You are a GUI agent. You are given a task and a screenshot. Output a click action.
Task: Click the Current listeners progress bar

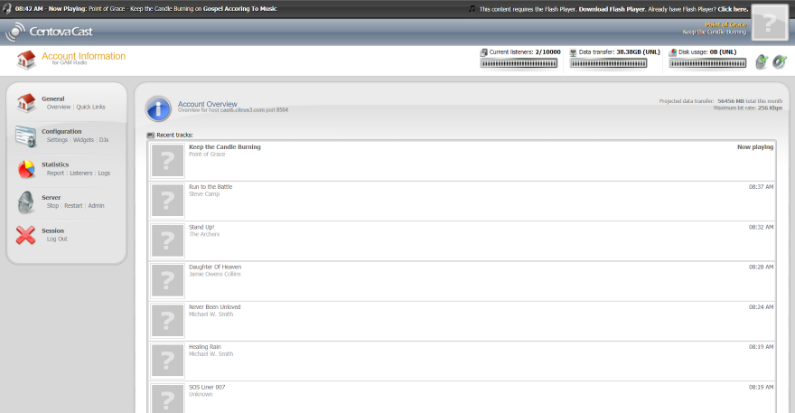pyautogui.click(x=519, y=63)
